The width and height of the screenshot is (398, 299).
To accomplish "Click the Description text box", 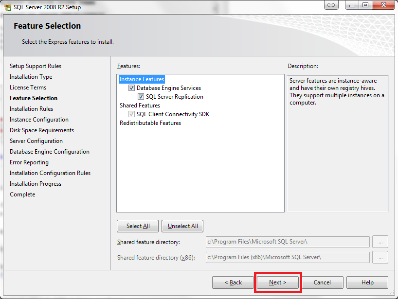I will (x=338, y=143).
